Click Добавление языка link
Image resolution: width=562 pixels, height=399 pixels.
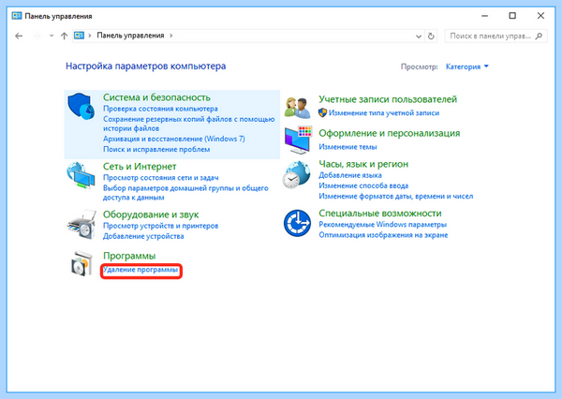click(350, 175)
